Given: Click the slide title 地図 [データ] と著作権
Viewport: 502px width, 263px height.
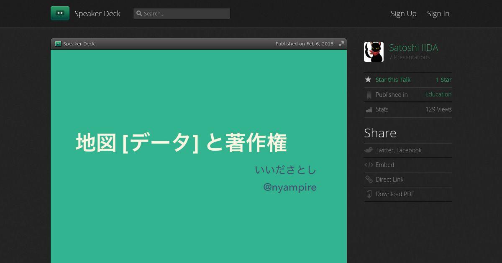Looking at the screenshot, I should pyautogui.click(x=181, y=143).
